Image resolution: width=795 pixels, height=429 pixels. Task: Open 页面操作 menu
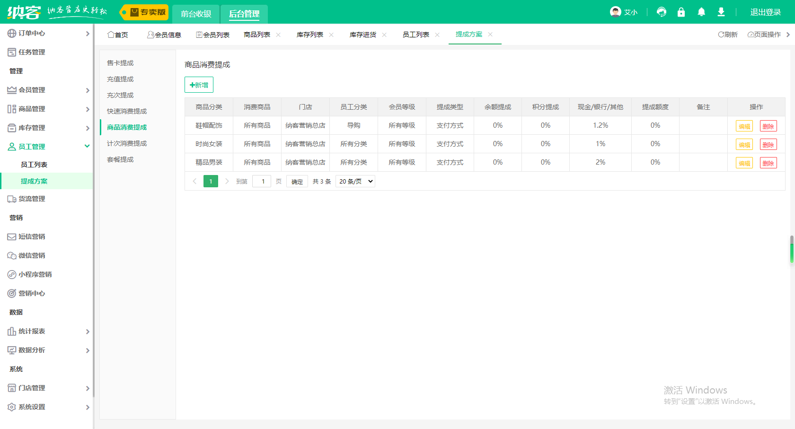764,35
